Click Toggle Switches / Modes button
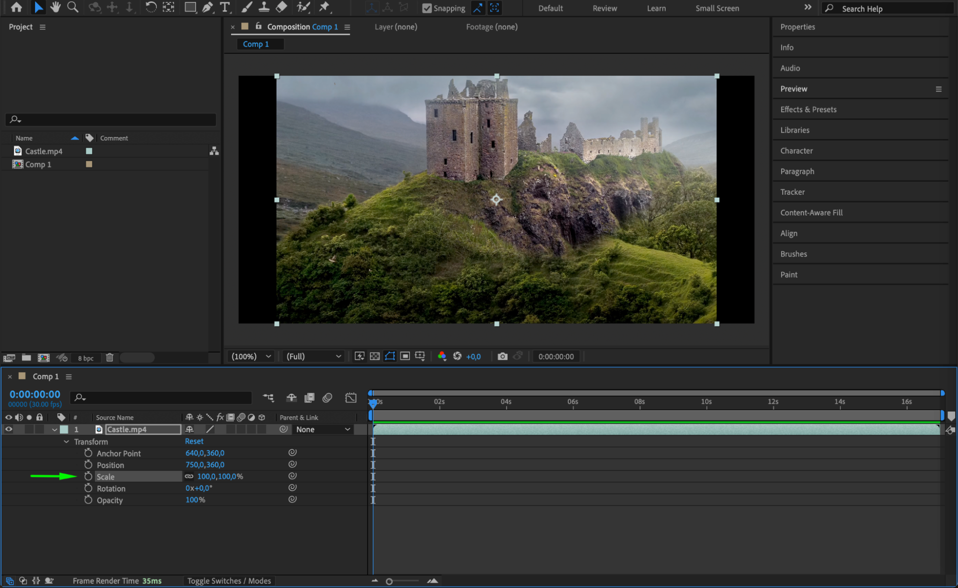 [229, 581]
